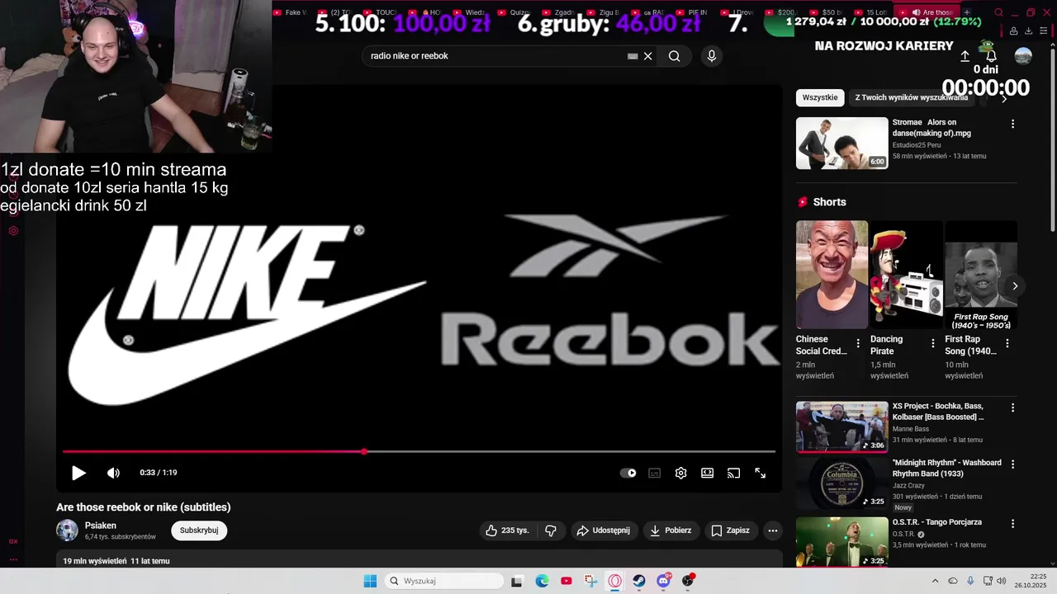Open Windows Start menu

click(370, 581)
